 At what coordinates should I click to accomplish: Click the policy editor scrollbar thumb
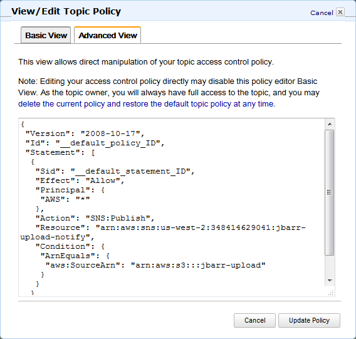[x=330, y=192]
